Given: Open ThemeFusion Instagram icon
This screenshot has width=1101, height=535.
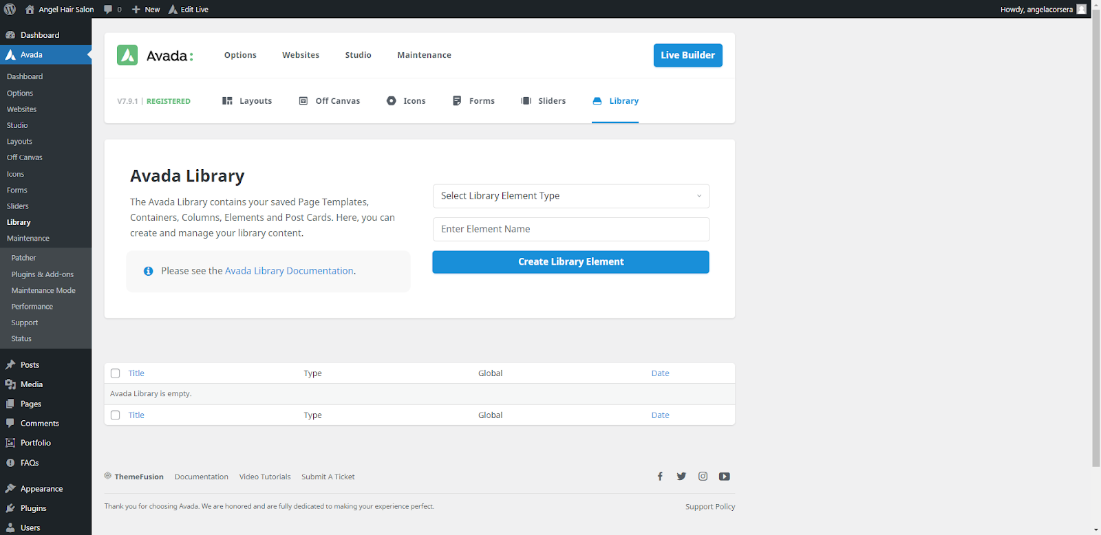Looking at the screenshot, I should pyautogui.click(x=703, y=477).
